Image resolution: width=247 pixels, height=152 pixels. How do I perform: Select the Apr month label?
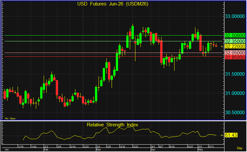tap(153, 149)
